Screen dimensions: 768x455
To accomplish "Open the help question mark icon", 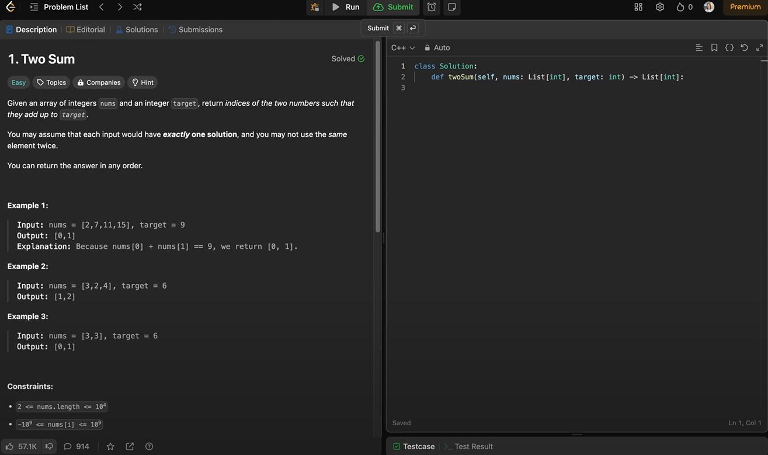I will [149, 446].
